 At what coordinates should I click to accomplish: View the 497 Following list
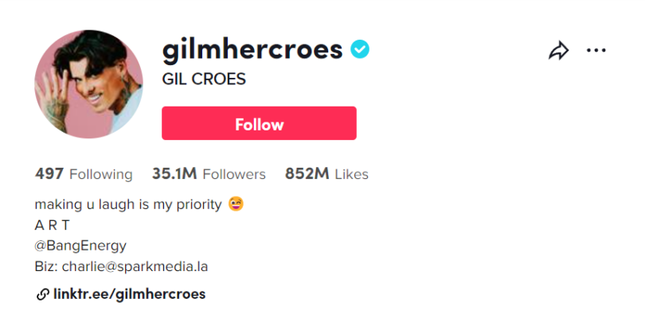(x=84, y=174)
